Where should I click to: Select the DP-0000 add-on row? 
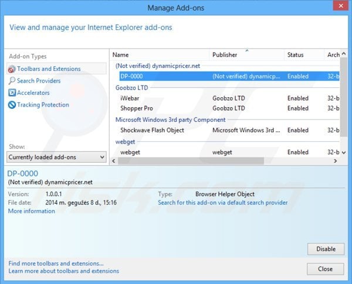coord(229,76)
